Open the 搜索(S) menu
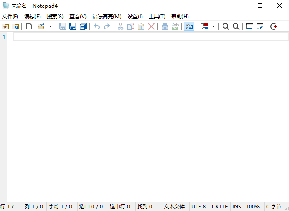The width and height of the screenshot is (289, 211). [55, 17]
